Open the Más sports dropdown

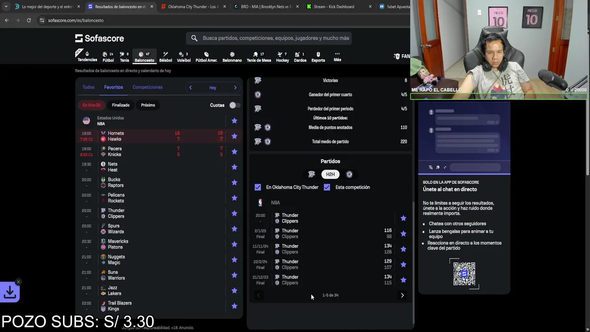tap(337, 57)
